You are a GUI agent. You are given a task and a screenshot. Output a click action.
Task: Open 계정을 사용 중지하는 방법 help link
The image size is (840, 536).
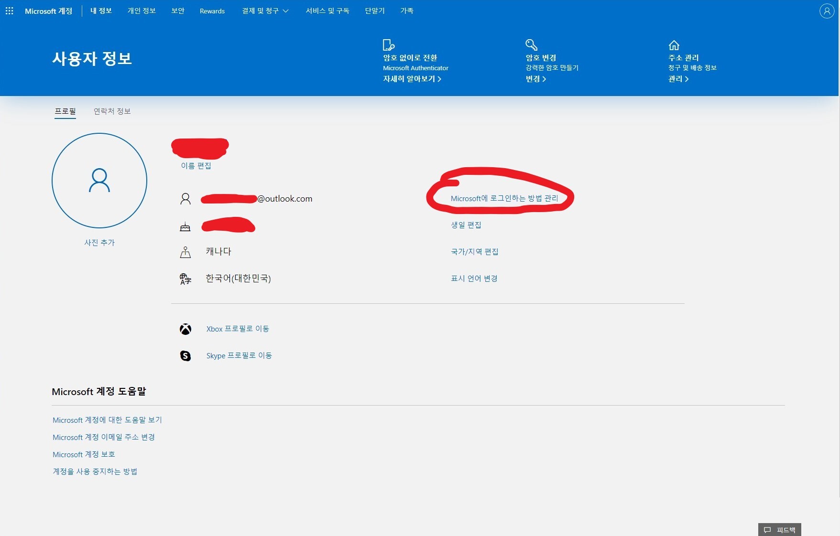[x=95, y=472]
